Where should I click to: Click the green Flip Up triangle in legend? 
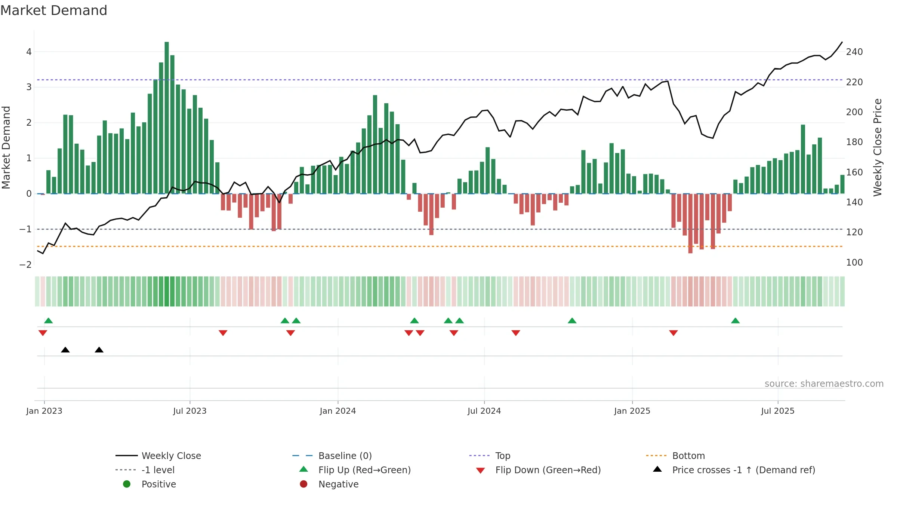pyautogui.click(x=303, y=469)
